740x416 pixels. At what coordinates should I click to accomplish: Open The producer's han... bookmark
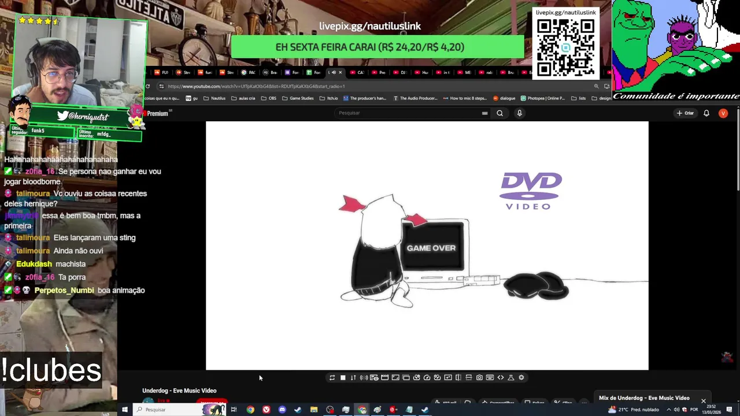pos(364,98)
